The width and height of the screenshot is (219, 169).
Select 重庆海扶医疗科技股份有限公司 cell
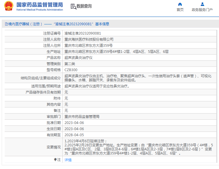point(89,39)
